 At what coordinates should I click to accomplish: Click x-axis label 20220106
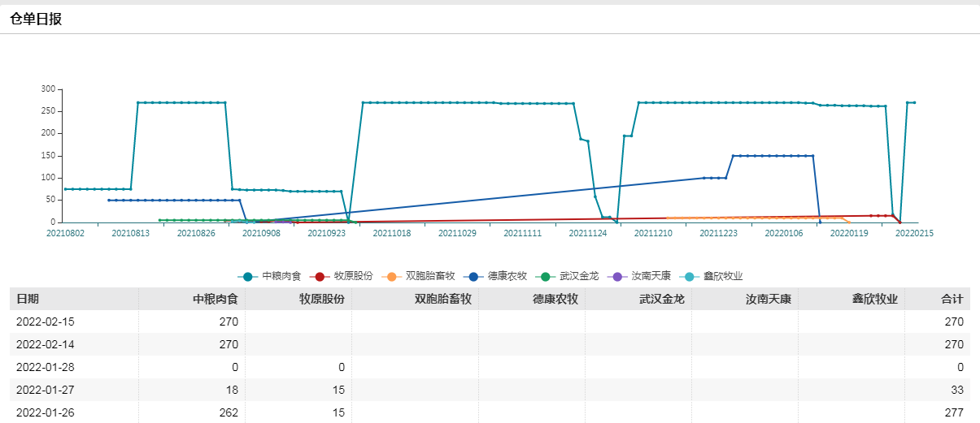pos(783,233)
